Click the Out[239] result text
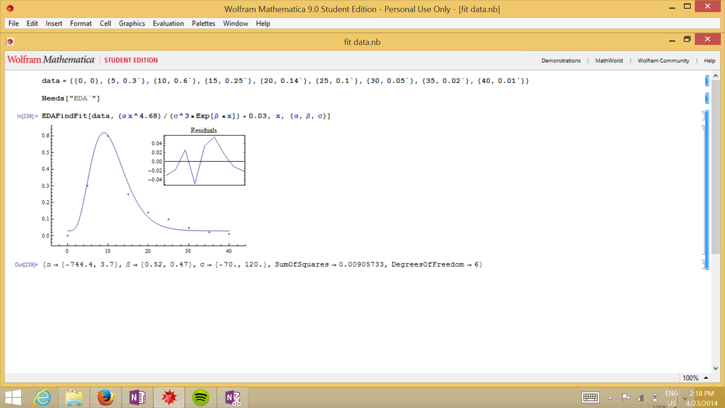 coord(262,264)
